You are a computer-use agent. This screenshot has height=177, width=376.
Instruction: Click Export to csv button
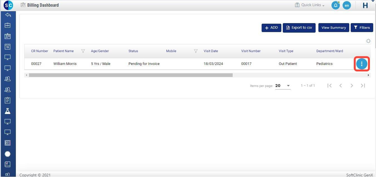[x=299, y=28]
